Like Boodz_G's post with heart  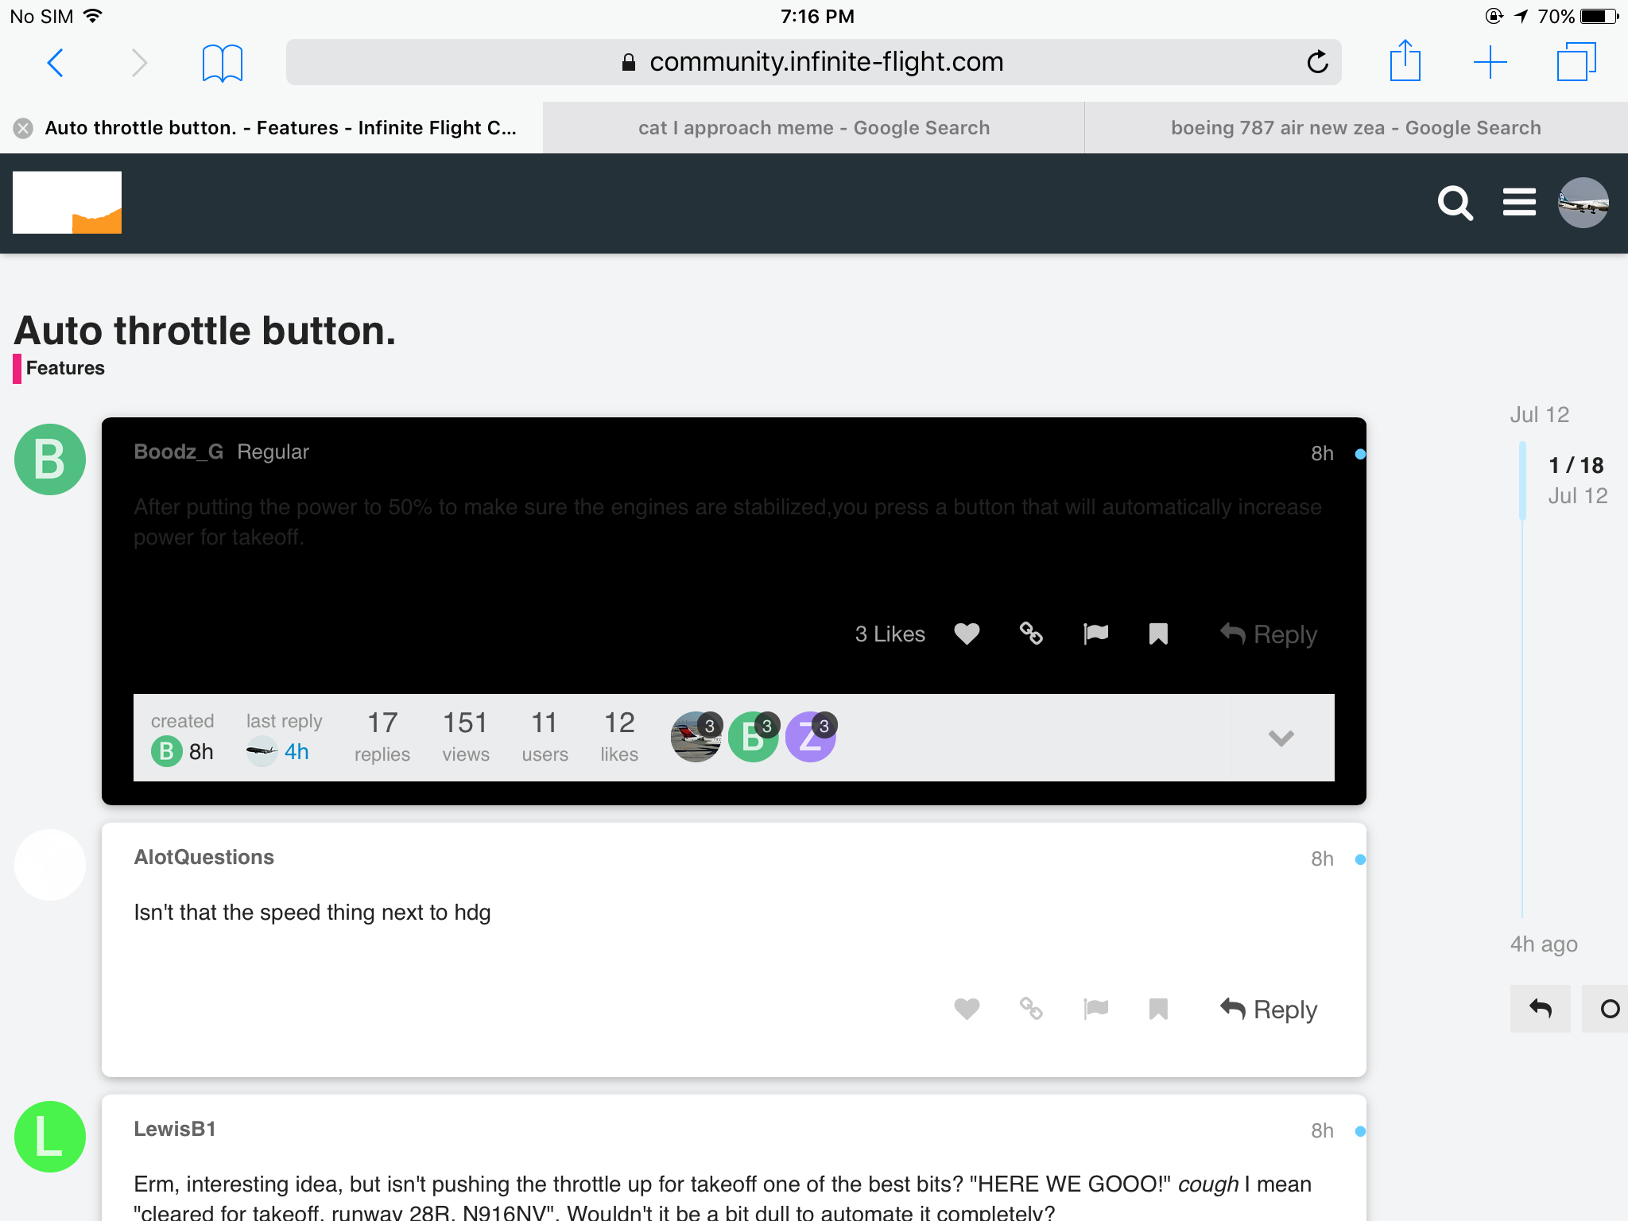(967, 634)
